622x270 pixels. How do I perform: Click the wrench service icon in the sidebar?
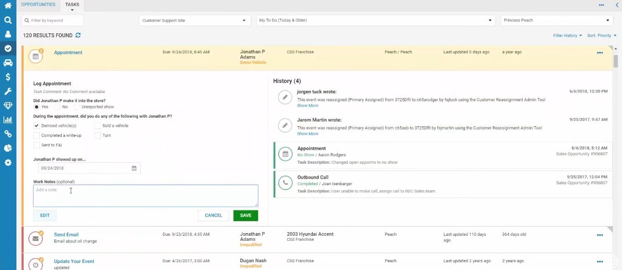8,91
